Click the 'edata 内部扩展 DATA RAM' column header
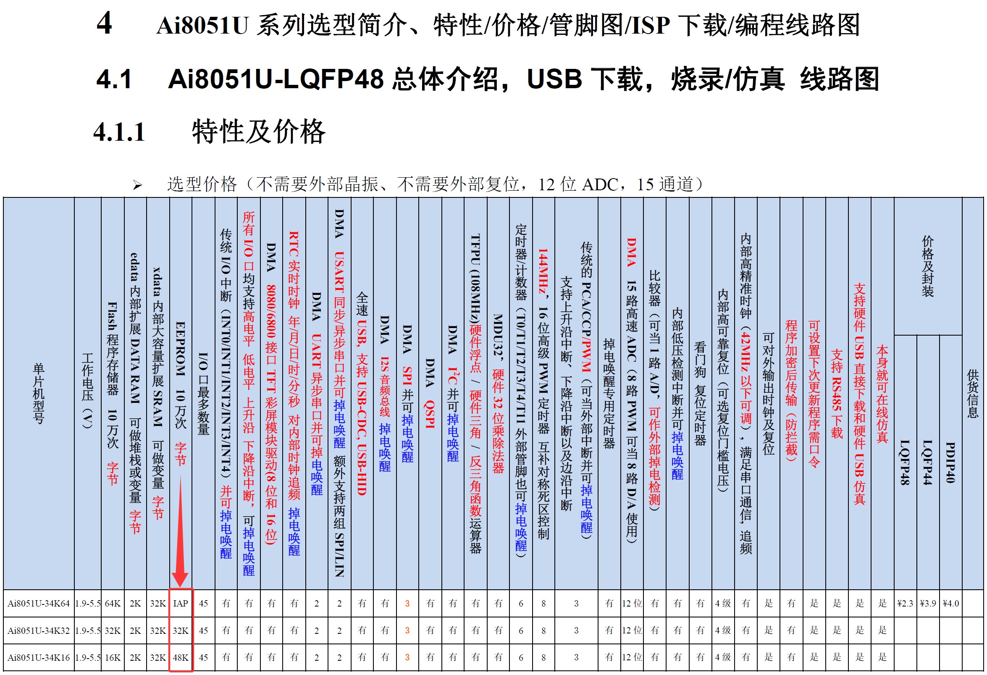 [135, 393]
